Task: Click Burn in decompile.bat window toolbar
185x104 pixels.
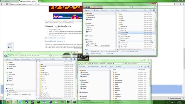Action: 117,10
